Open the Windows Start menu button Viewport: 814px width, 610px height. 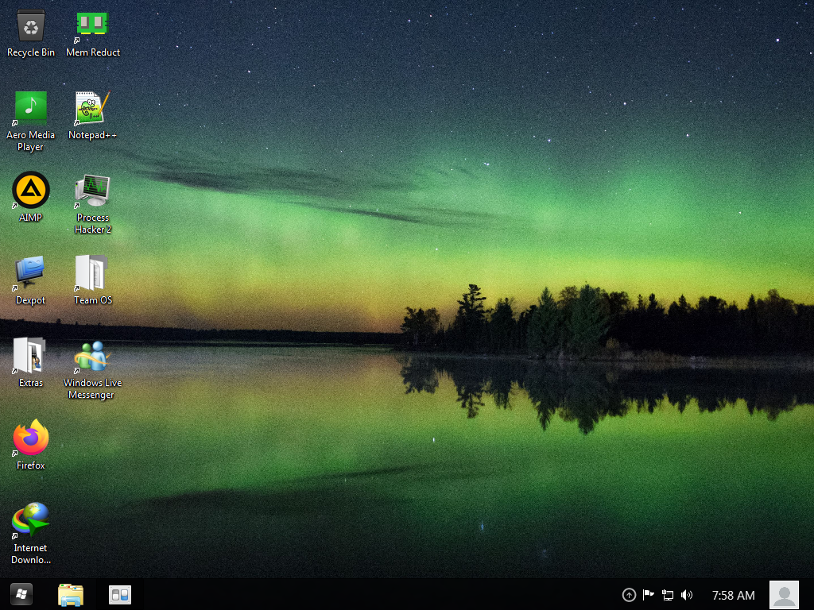[21, 594]
